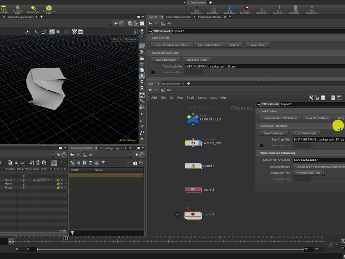Image resolution: width=345 pixels, height=259 pixels.
Task: Open network editor tools wrench icon
Action: coord(311,98)
